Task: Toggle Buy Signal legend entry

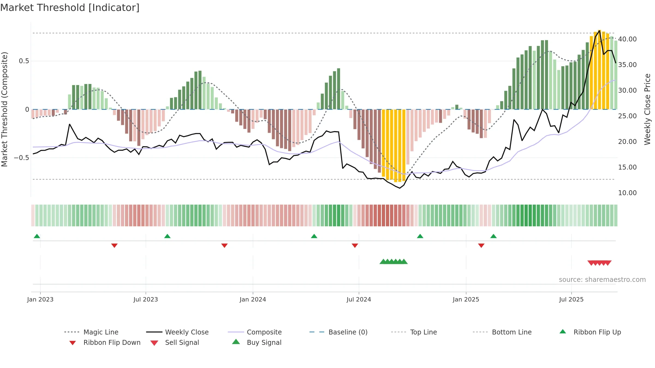Action: click(x=257, y=342)
